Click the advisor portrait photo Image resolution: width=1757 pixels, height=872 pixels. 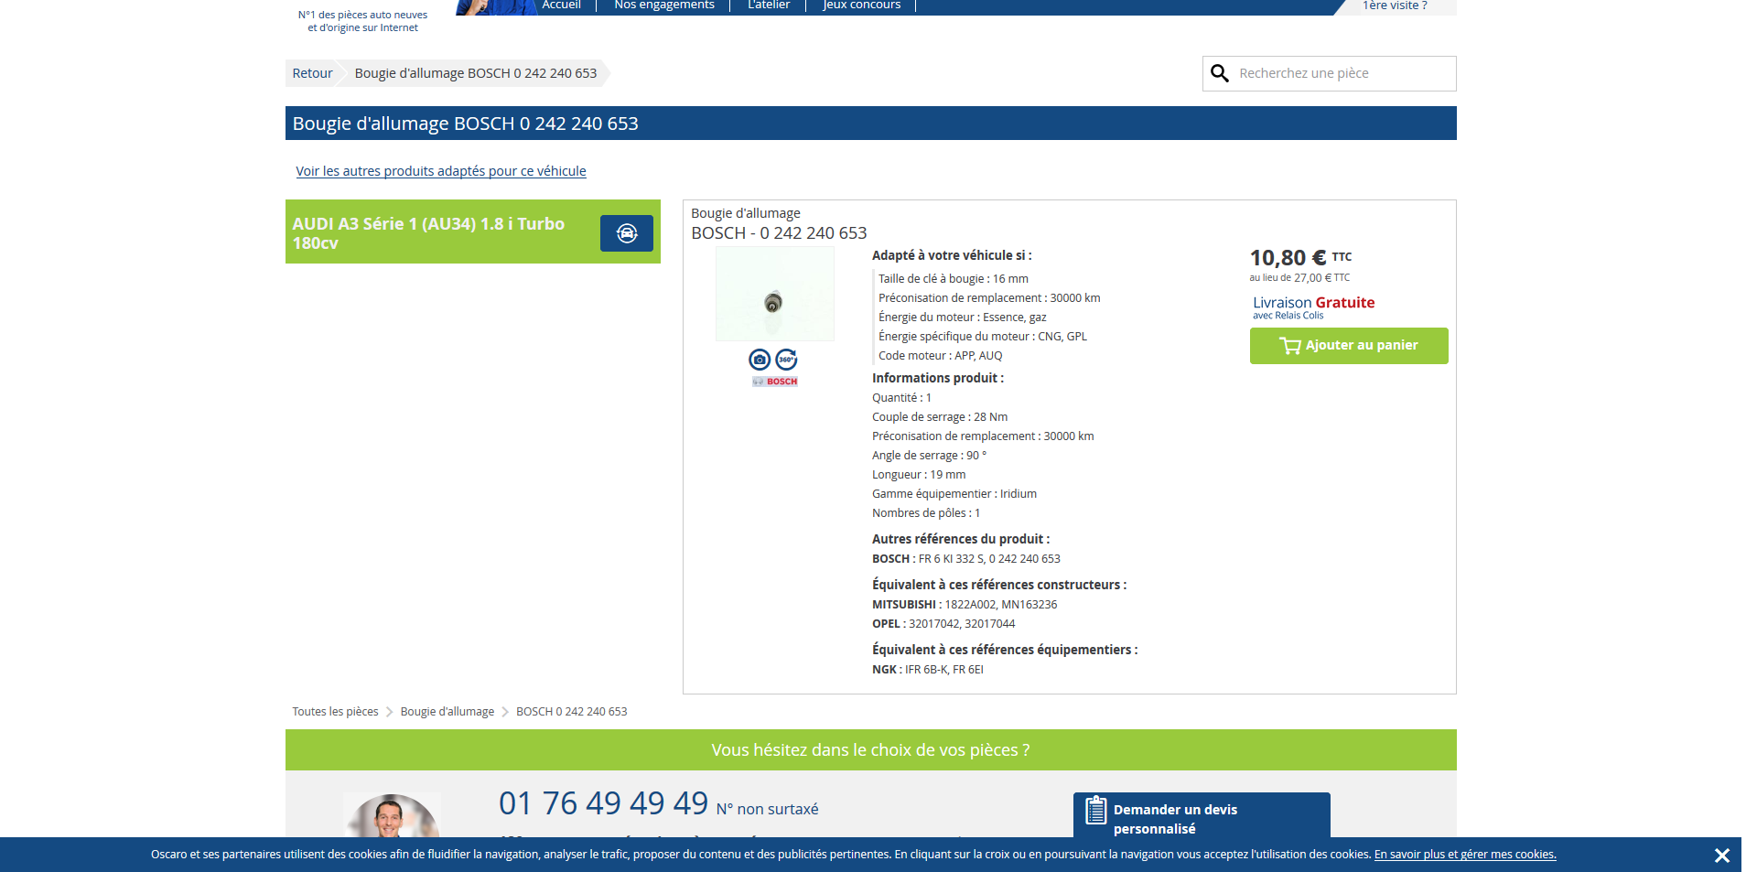(392, 816)
